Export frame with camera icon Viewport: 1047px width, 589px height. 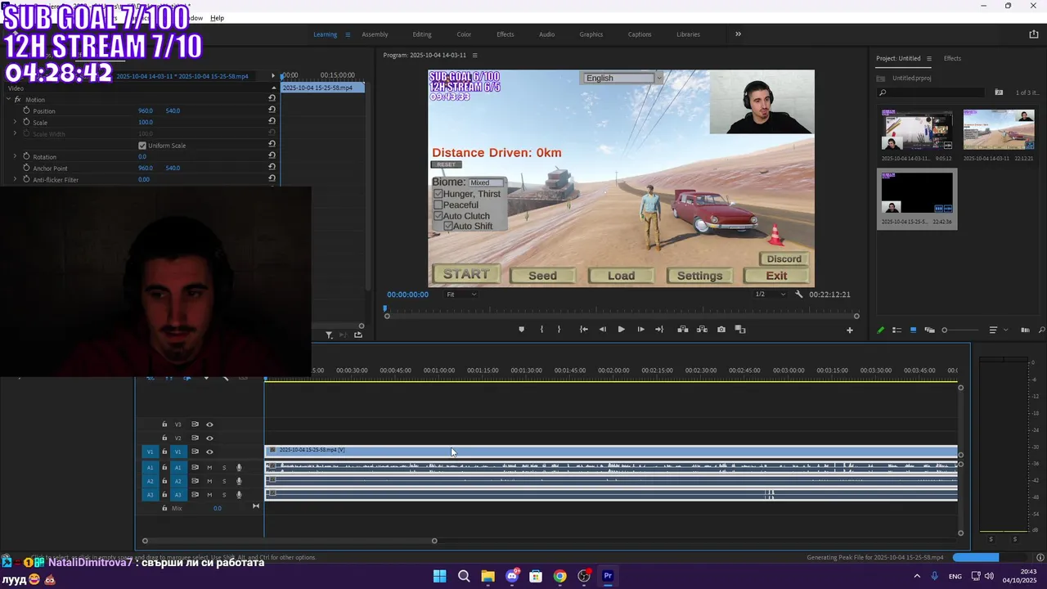721,330
